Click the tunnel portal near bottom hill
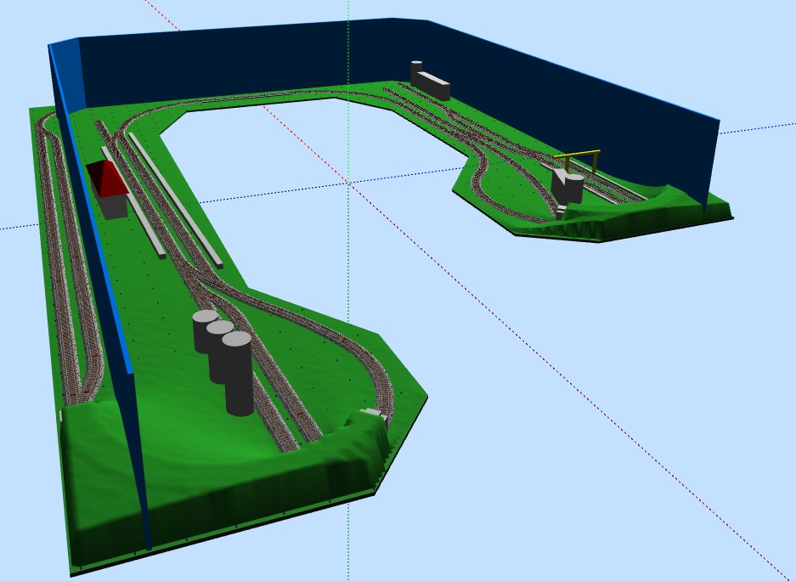The image size is (796, 581). tap(374, 413)
